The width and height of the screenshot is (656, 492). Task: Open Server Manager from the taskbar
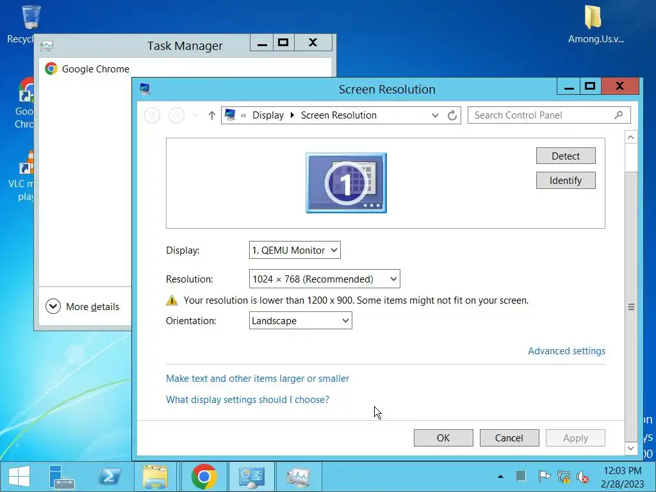pyautogui.click(x=62, y=477)
